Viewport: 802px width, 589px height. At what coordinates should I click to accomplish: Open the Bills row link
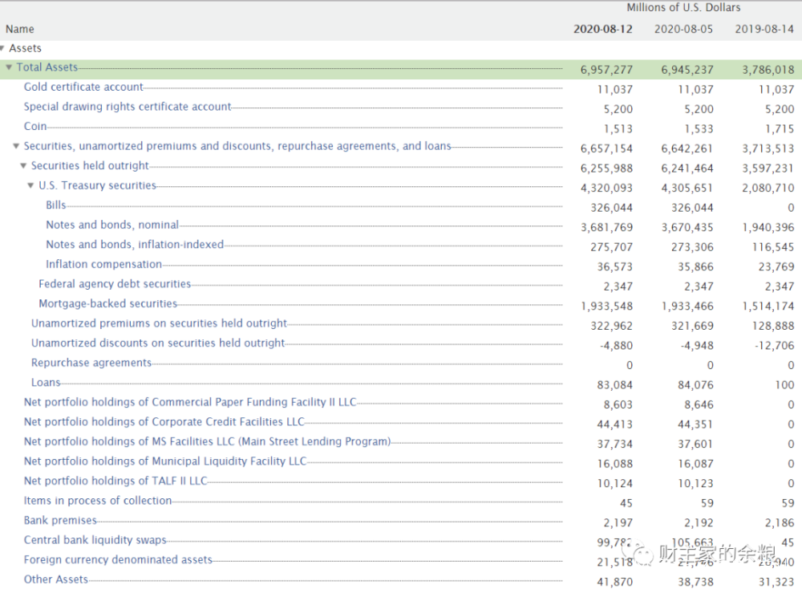[56, 205]
